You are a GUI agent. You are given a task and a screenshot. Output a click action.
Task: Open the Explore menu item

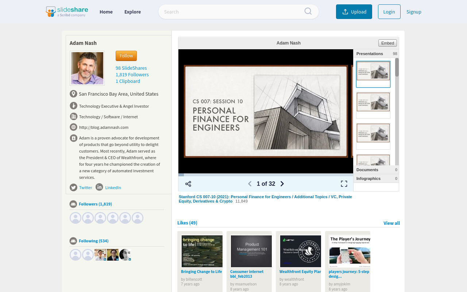(x=132, y=12)
